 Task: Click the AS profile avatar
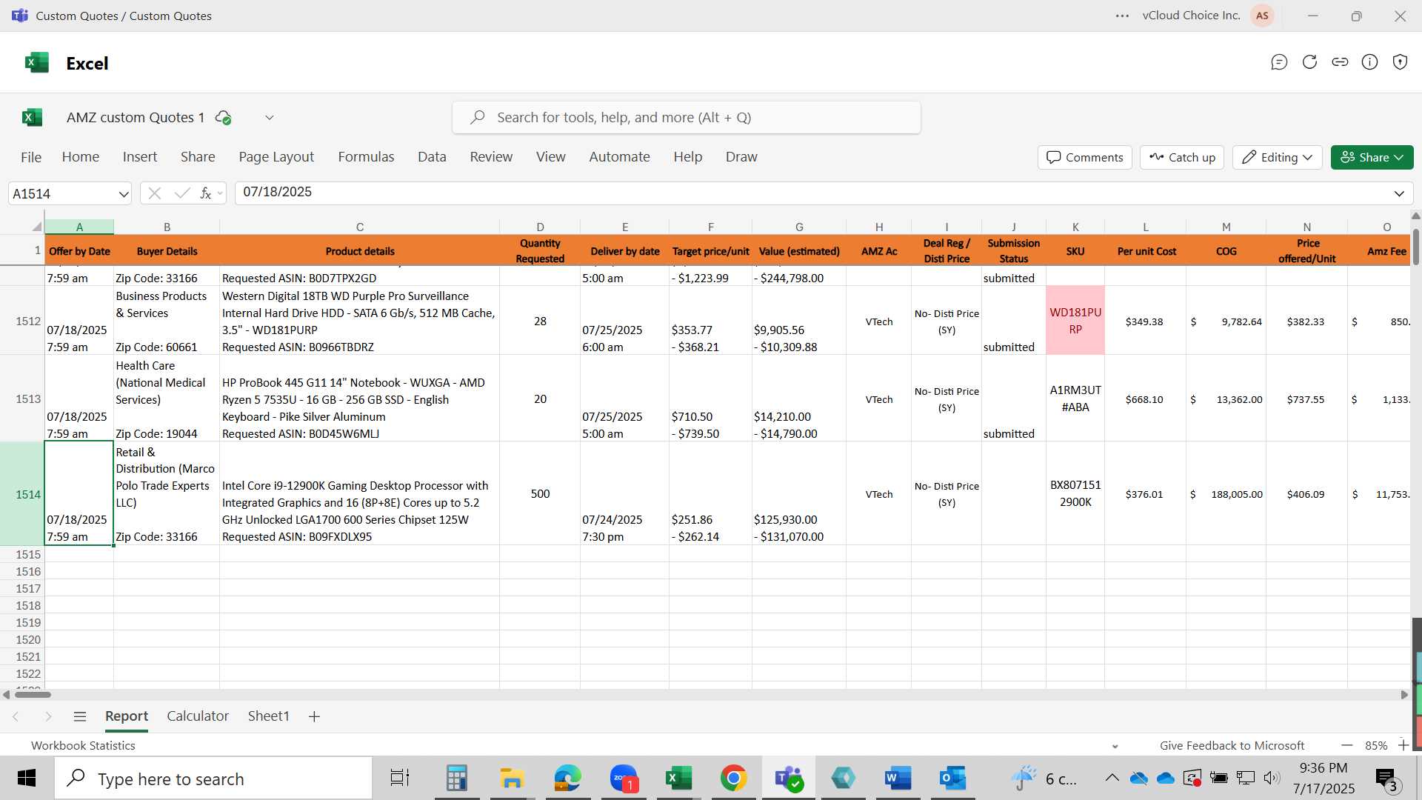pyautogui.click(x=1262, y=16)
